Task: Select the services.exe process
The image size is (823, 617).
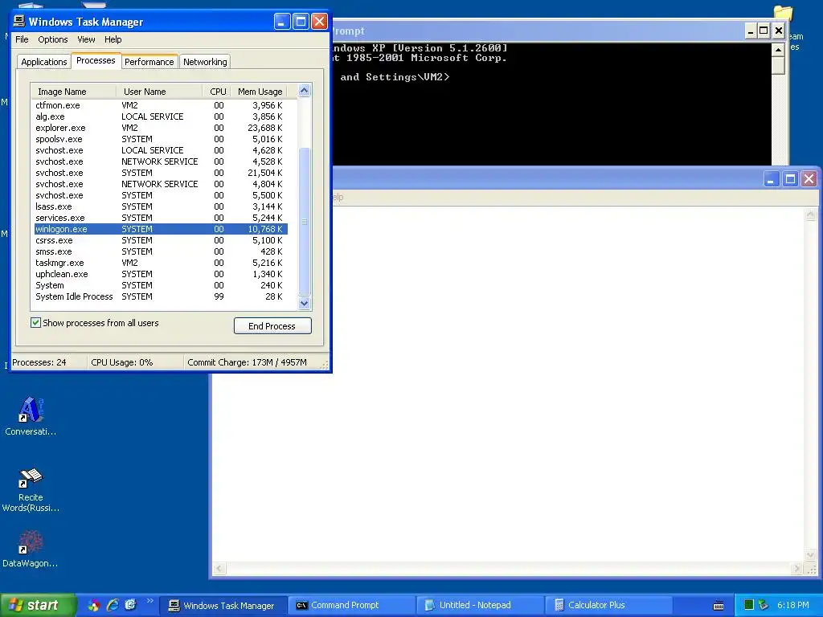Action: [x=161, y=218]
